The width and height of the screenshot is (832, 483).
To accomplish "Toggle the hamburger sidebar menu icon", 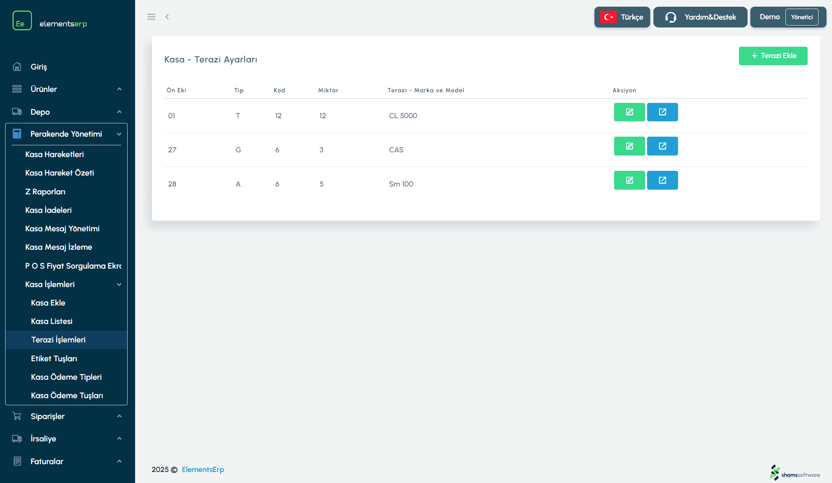I will (x=151, y=17).
